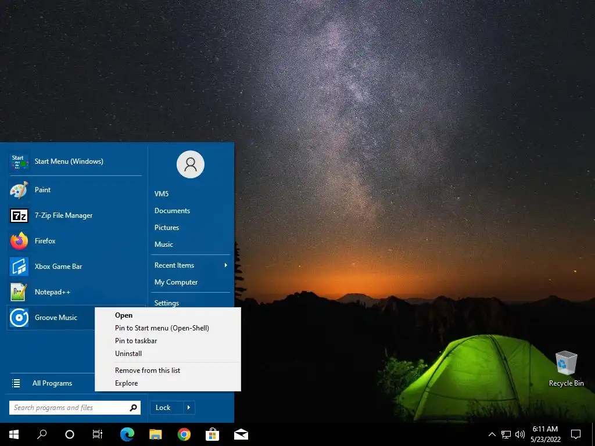Launch Microsoft Edge from taskbar
Screen dimensions: 595x446
coord(127,434)
